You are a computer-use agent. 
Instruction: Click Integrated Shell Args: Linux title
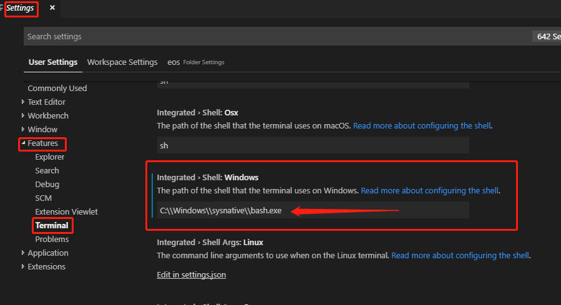[x=210, y=243]
